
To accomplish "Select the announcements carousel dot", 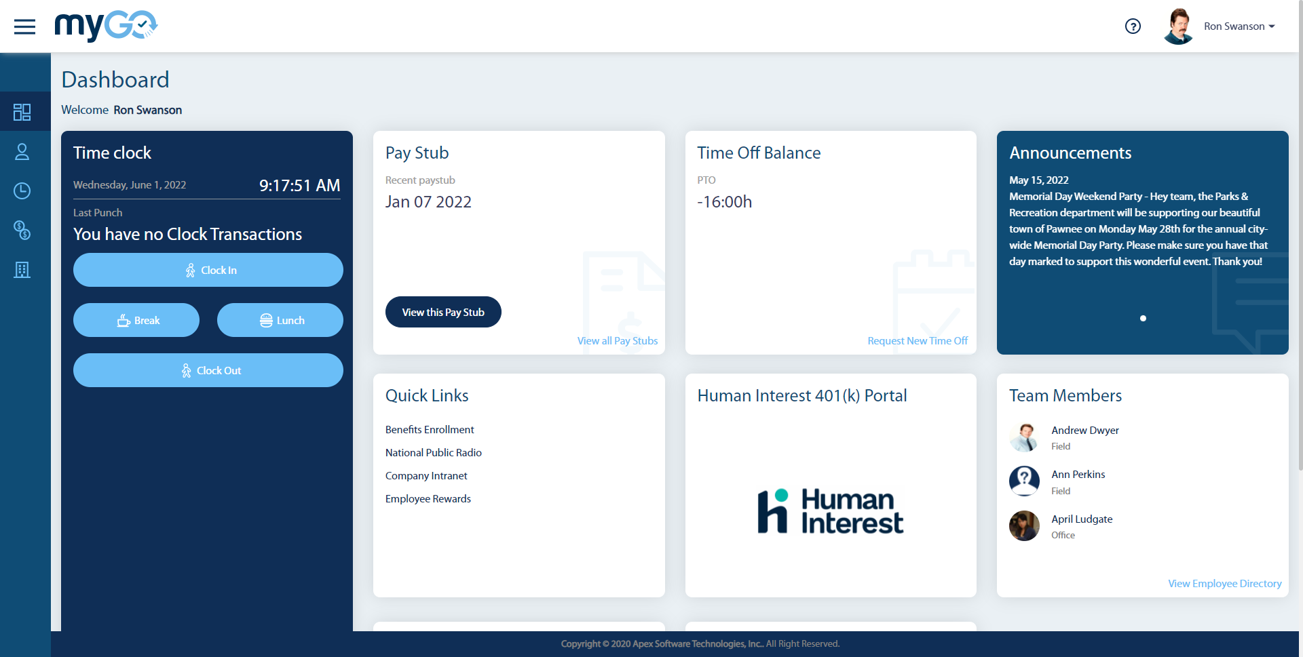I will pos(1144,318).
